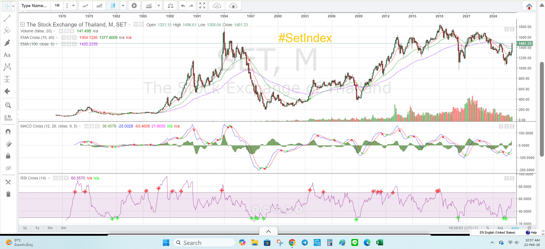The width and height of the screenshot is (545, 249).
Task: Expand the cursor tool options arrow
Action: (13, 6)
